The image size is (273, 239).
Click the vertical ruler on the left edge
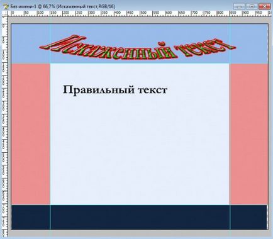[x=4, y=126]
